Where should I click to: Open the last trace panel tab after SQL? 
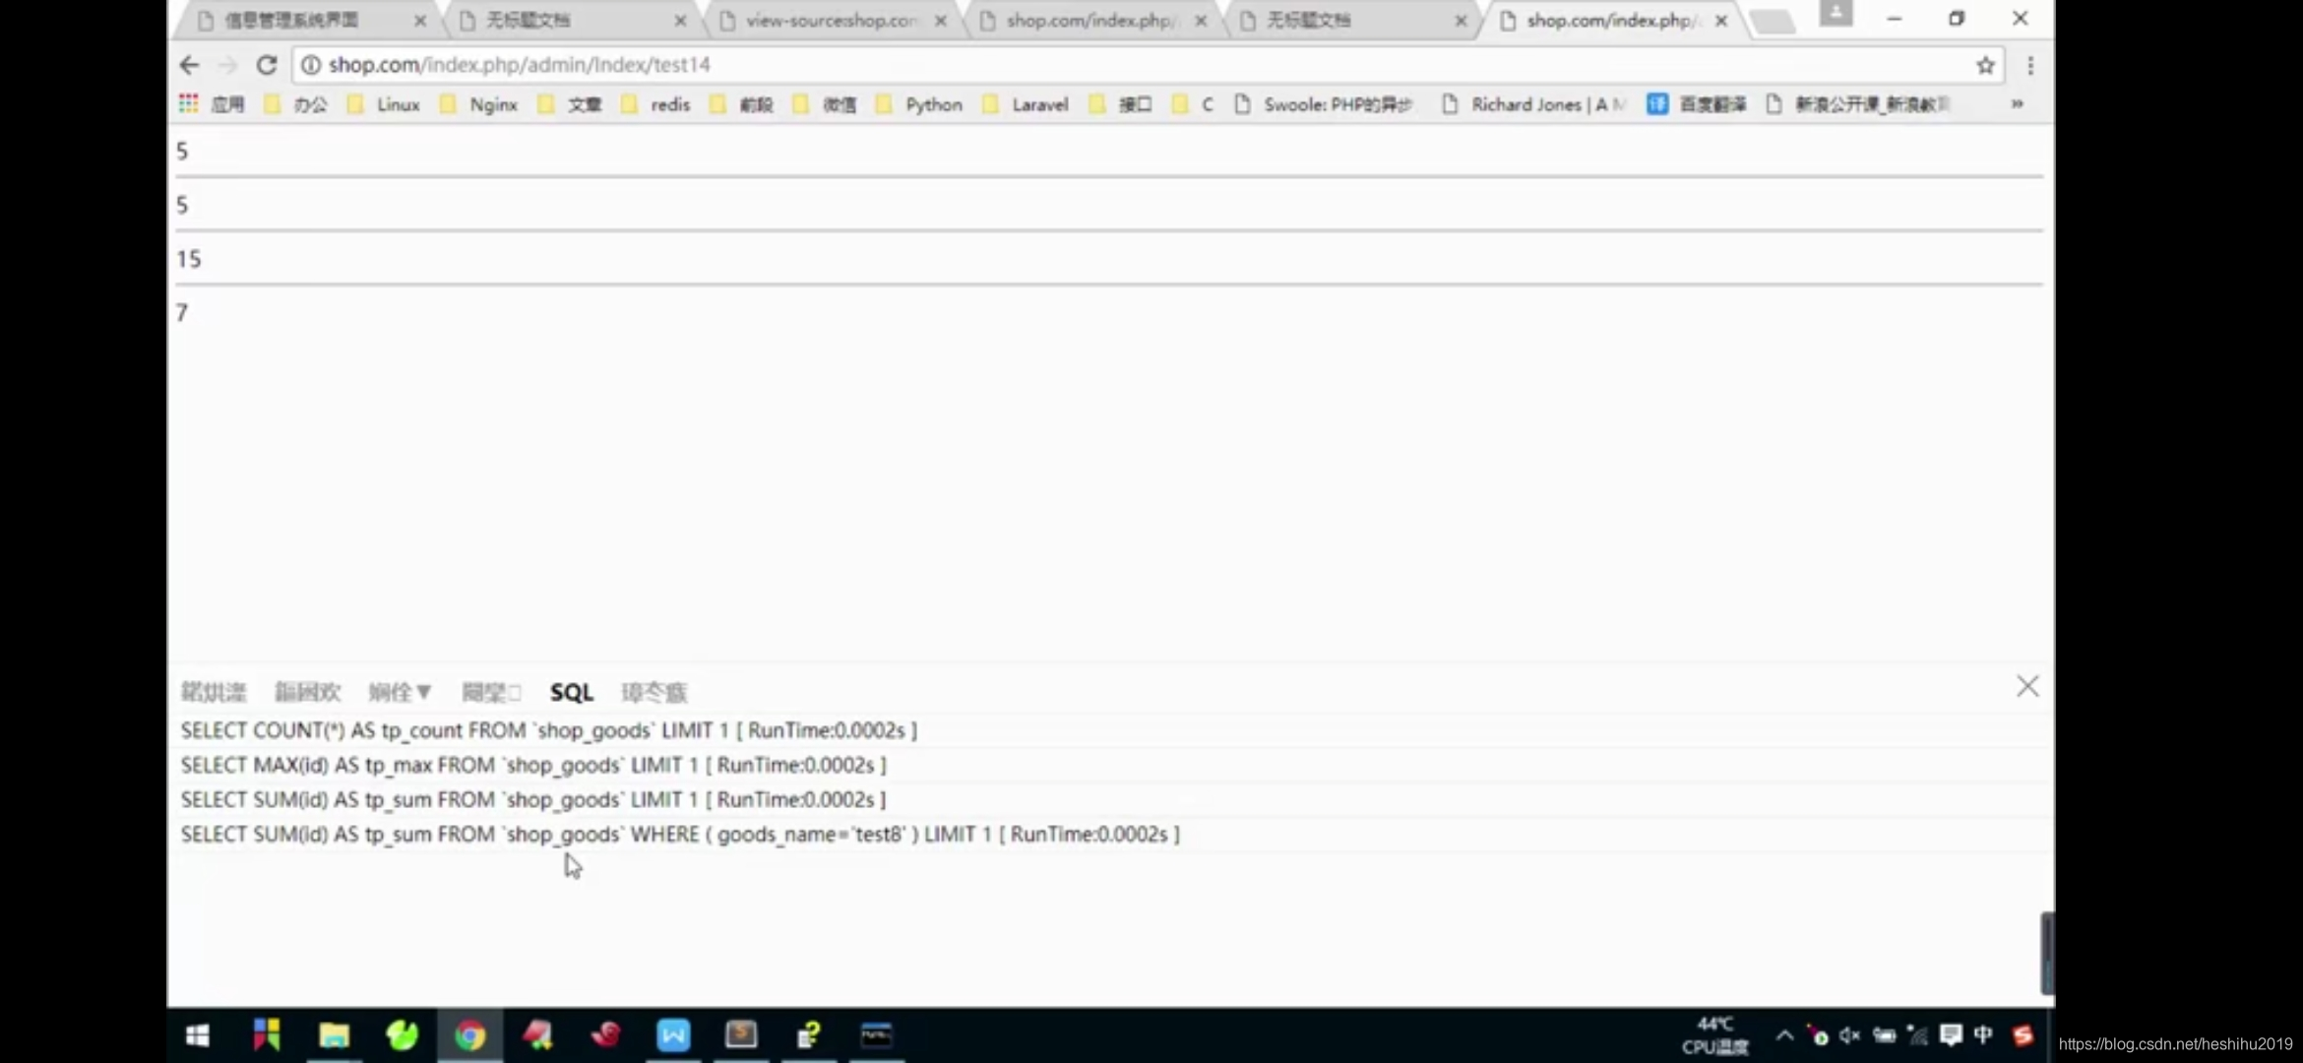click(x=654, y=692)
